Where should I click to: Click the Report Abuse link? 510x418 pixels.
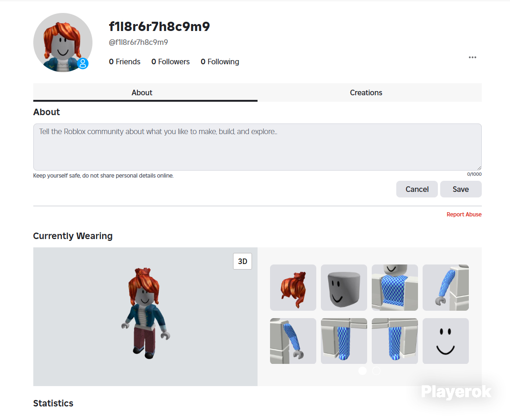464,215
